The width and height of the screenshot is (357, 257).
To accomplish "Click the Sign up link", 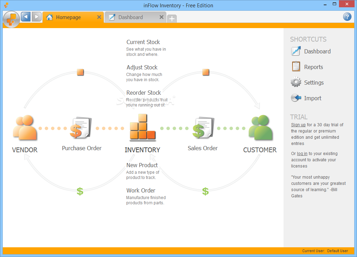I will tap(298, 125).
